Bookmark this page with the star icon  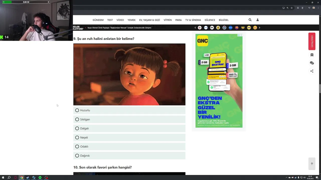coord(292,8)
